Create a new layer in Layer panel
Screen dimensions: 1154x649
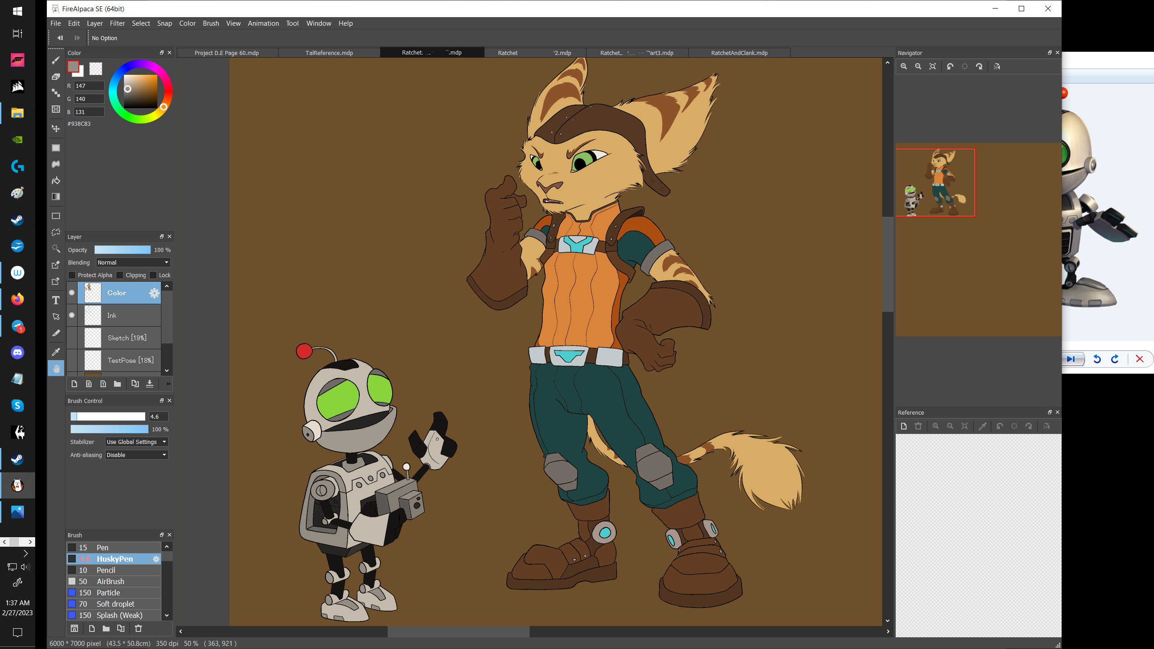click(x=74, y=384)
